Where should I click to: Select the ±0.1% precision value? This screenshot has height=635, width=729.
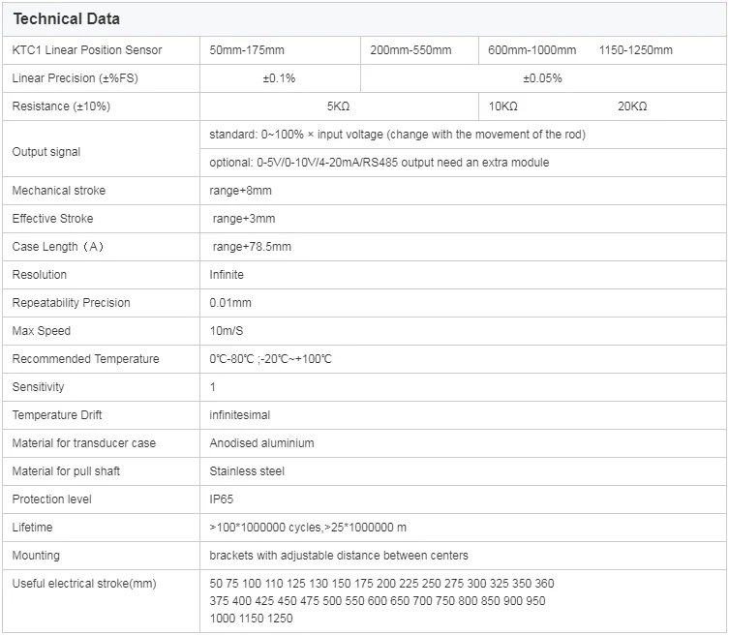(x=279, y=78)
